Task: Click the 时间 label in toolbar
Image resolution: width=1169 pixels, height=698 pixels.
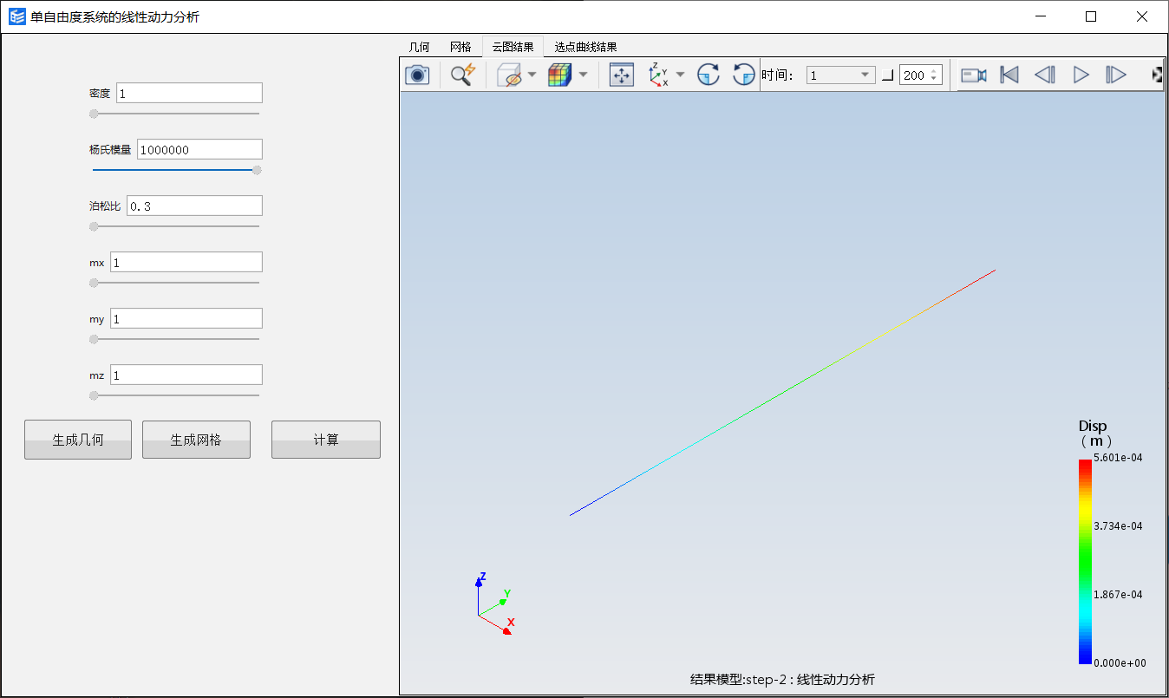Action: (777, 75)
